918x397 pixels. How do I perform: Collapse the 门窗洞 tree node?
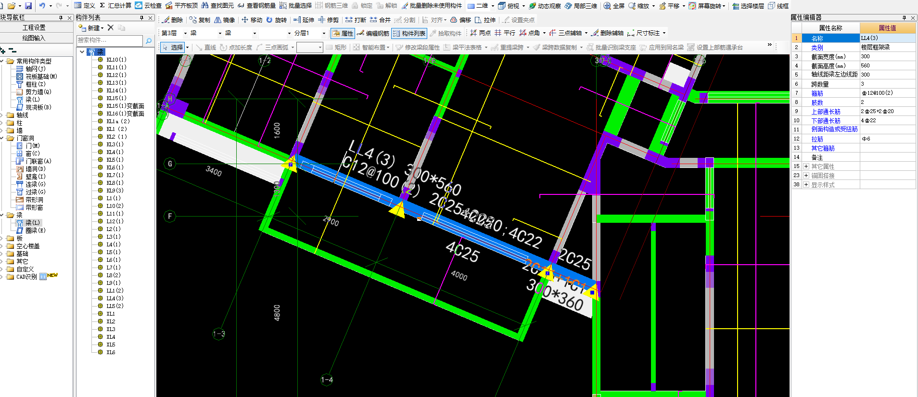pyautogui.click(x=2, y=138)
